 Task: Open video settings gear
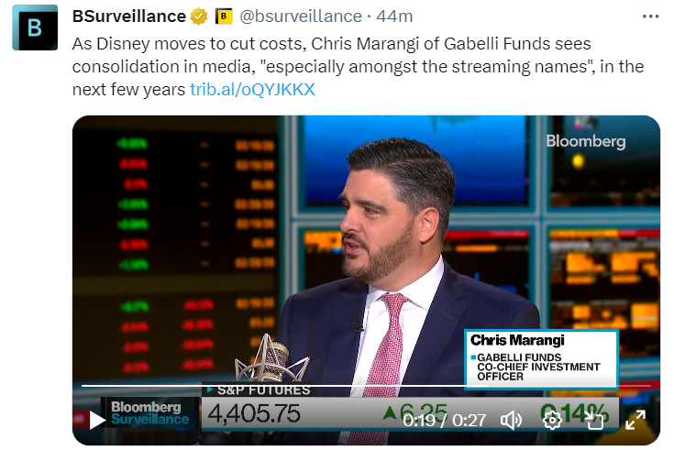pos(552,421)
